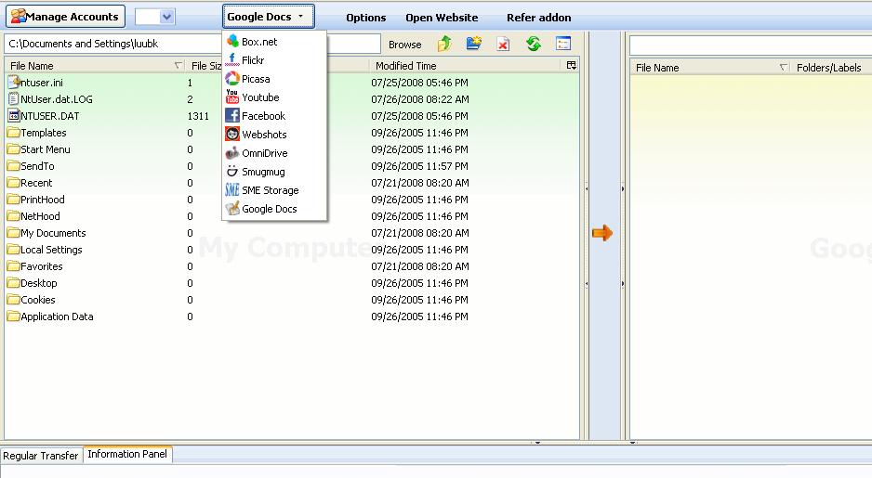
Task: Select the Recent folder
Action: pyautogui.click(x=30, y=183)
